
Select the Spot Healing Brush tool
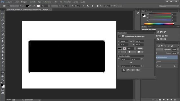pyautogui.click(x=3, y=35)
